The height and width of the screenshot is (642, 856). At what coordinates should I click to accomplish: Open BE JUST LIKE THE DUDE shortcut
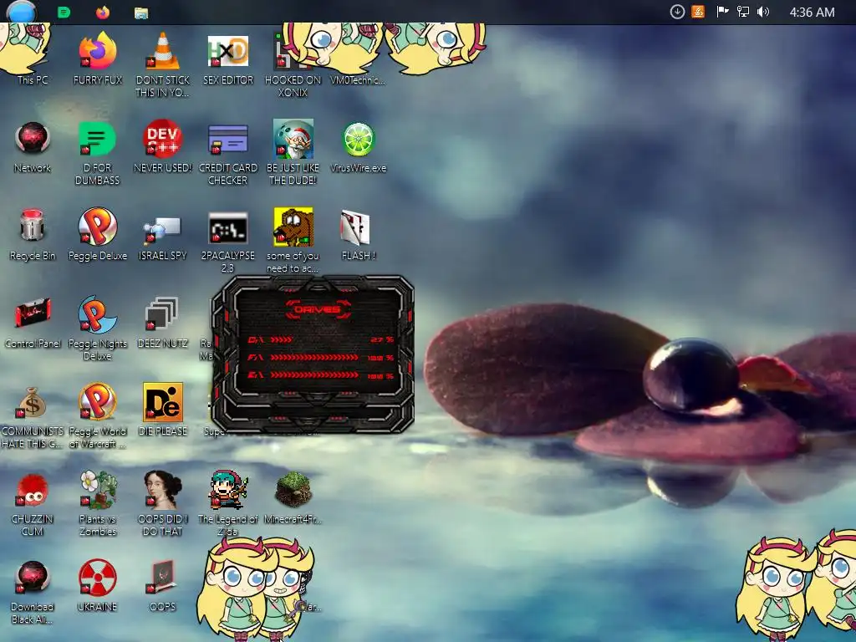click(293, 153)
